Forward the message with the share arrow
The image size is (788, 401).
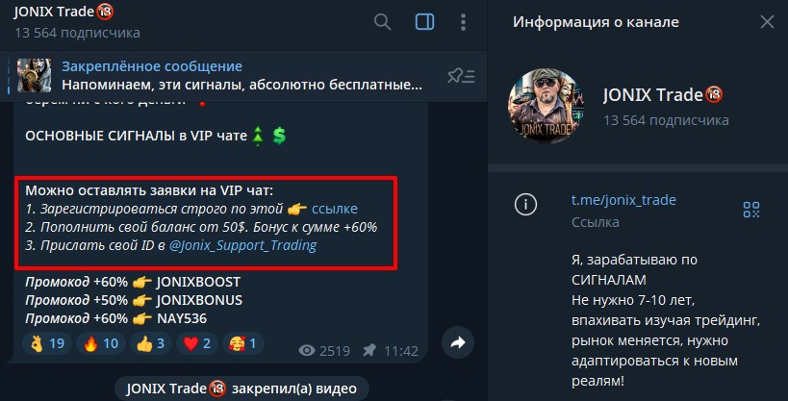coord(458,342)
